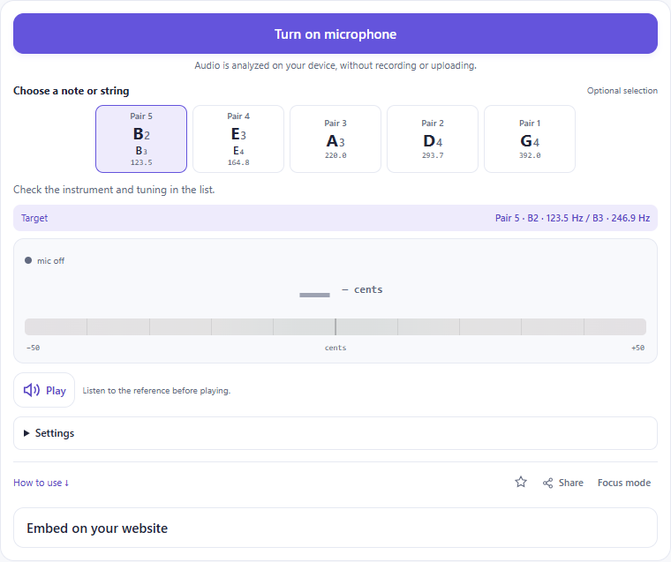
Task: Click the Turn on microphone button
Action: point(335,34)
